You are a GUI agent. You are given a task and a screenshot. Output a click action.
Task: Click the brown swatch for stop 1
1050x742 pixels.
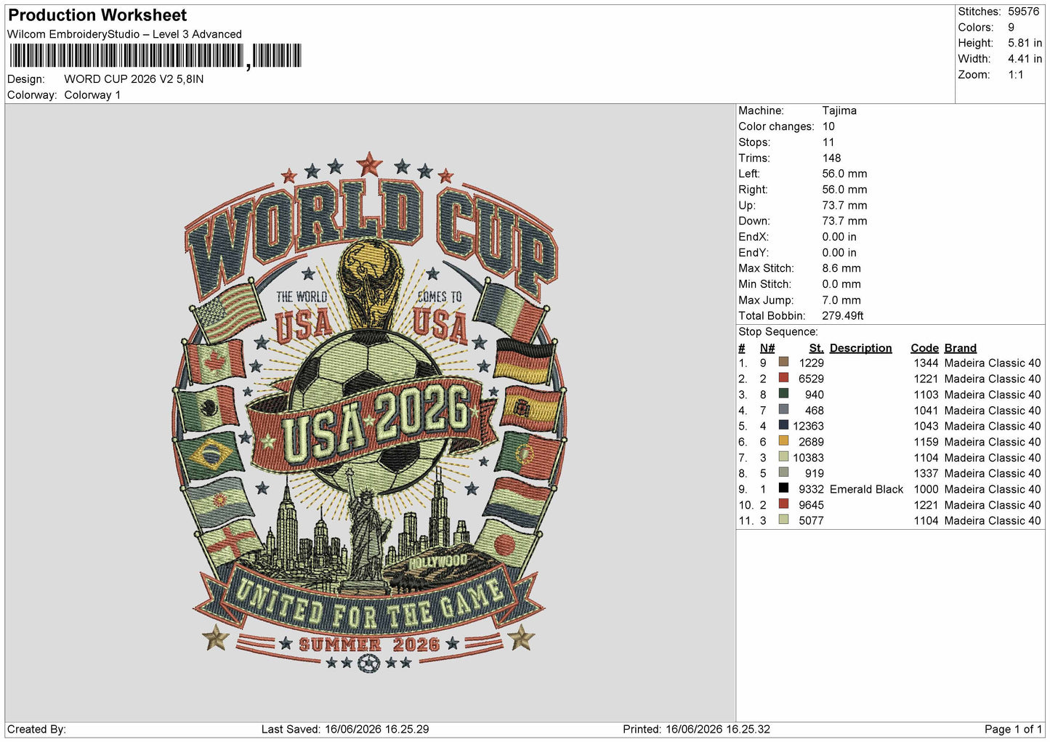point(783,362)
